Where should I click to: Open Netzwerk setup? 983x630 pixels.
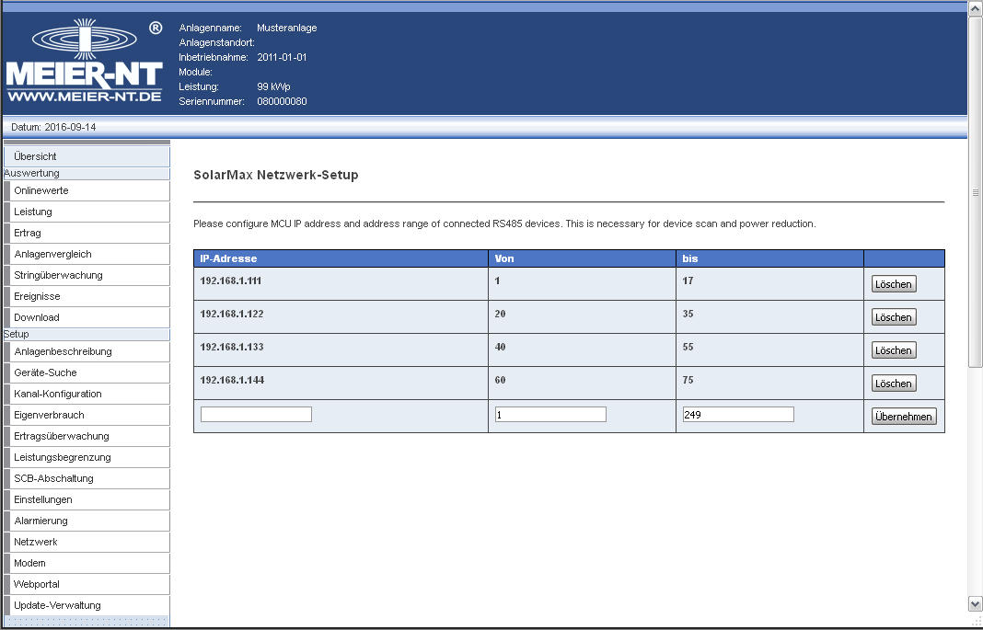87,543
